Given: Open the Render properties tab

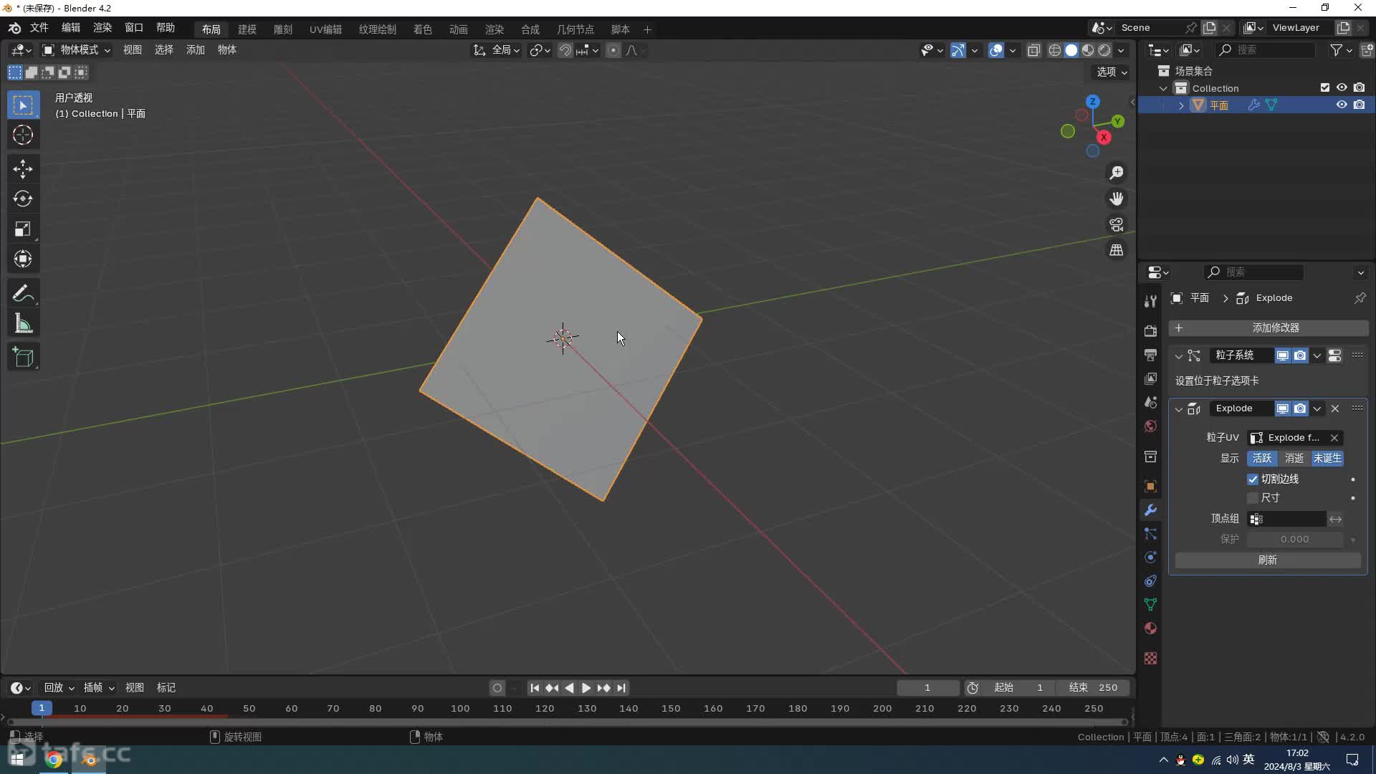Looking at the screenshot, I should [x=1150, y=330].
